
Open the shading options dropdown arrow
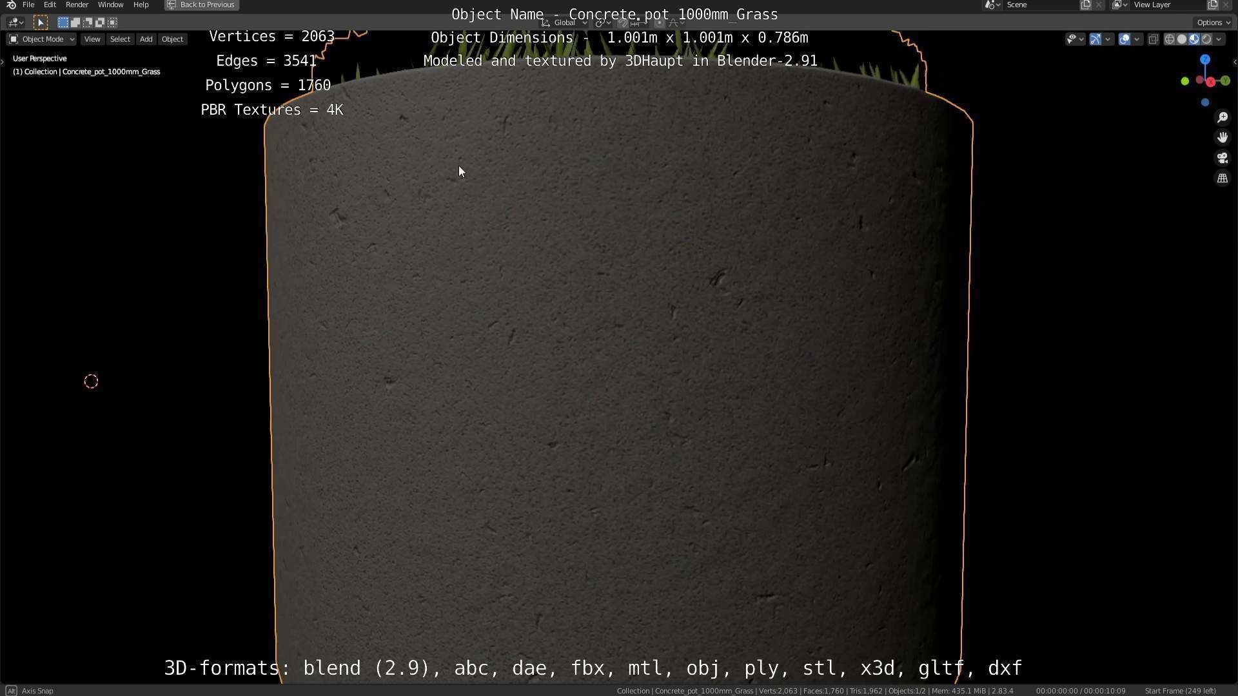[x=1219, y=39]
